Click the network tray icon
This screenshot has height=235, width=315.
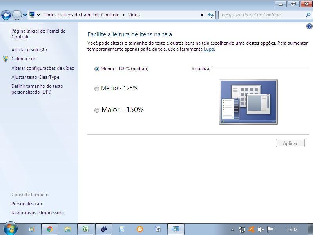[x=242, y=230]
